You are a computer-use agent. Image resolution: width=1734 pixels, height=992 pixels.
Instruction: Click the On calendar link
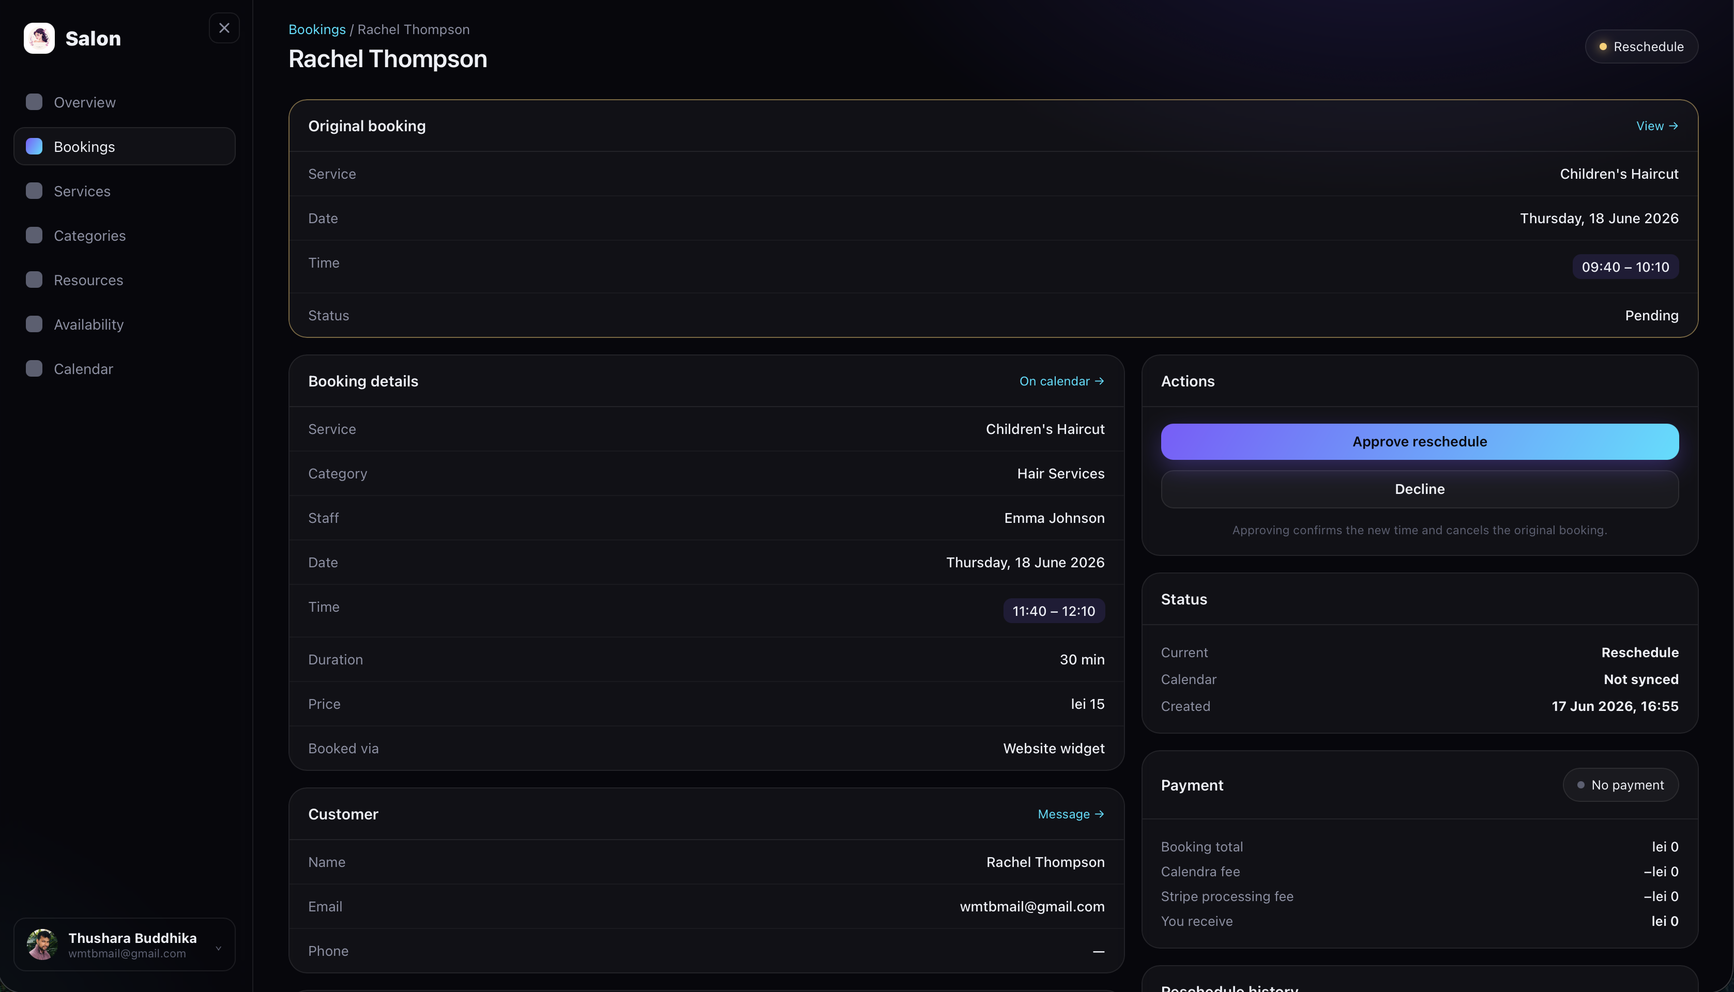(1061, 381)
